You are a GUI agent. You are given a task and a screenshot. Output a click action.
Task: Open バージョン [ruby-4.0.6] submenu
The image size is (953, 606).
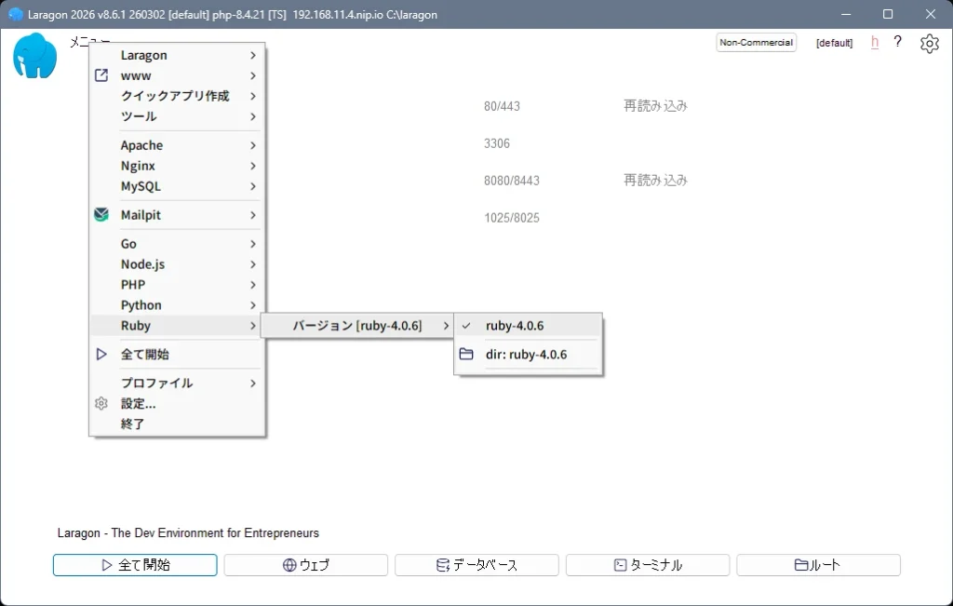(x=357, y=325)
